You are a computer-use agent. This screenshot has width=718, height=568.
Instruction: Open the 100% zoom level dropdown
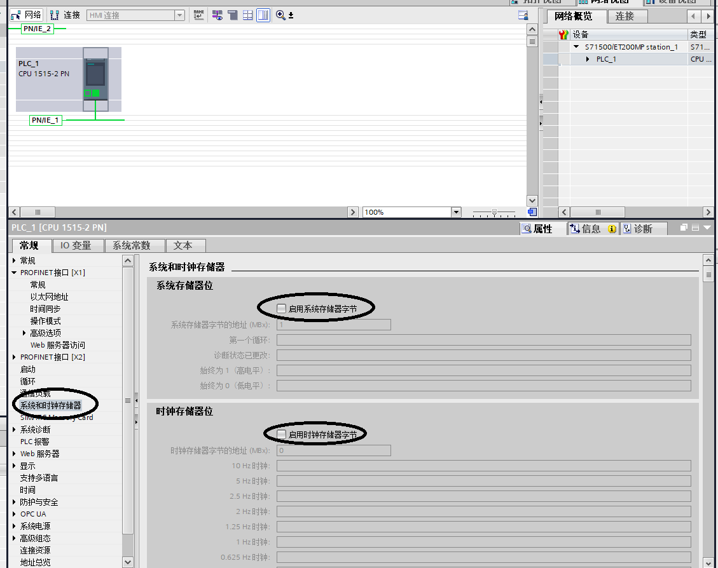pyautogui.click(x=455, y=212)
